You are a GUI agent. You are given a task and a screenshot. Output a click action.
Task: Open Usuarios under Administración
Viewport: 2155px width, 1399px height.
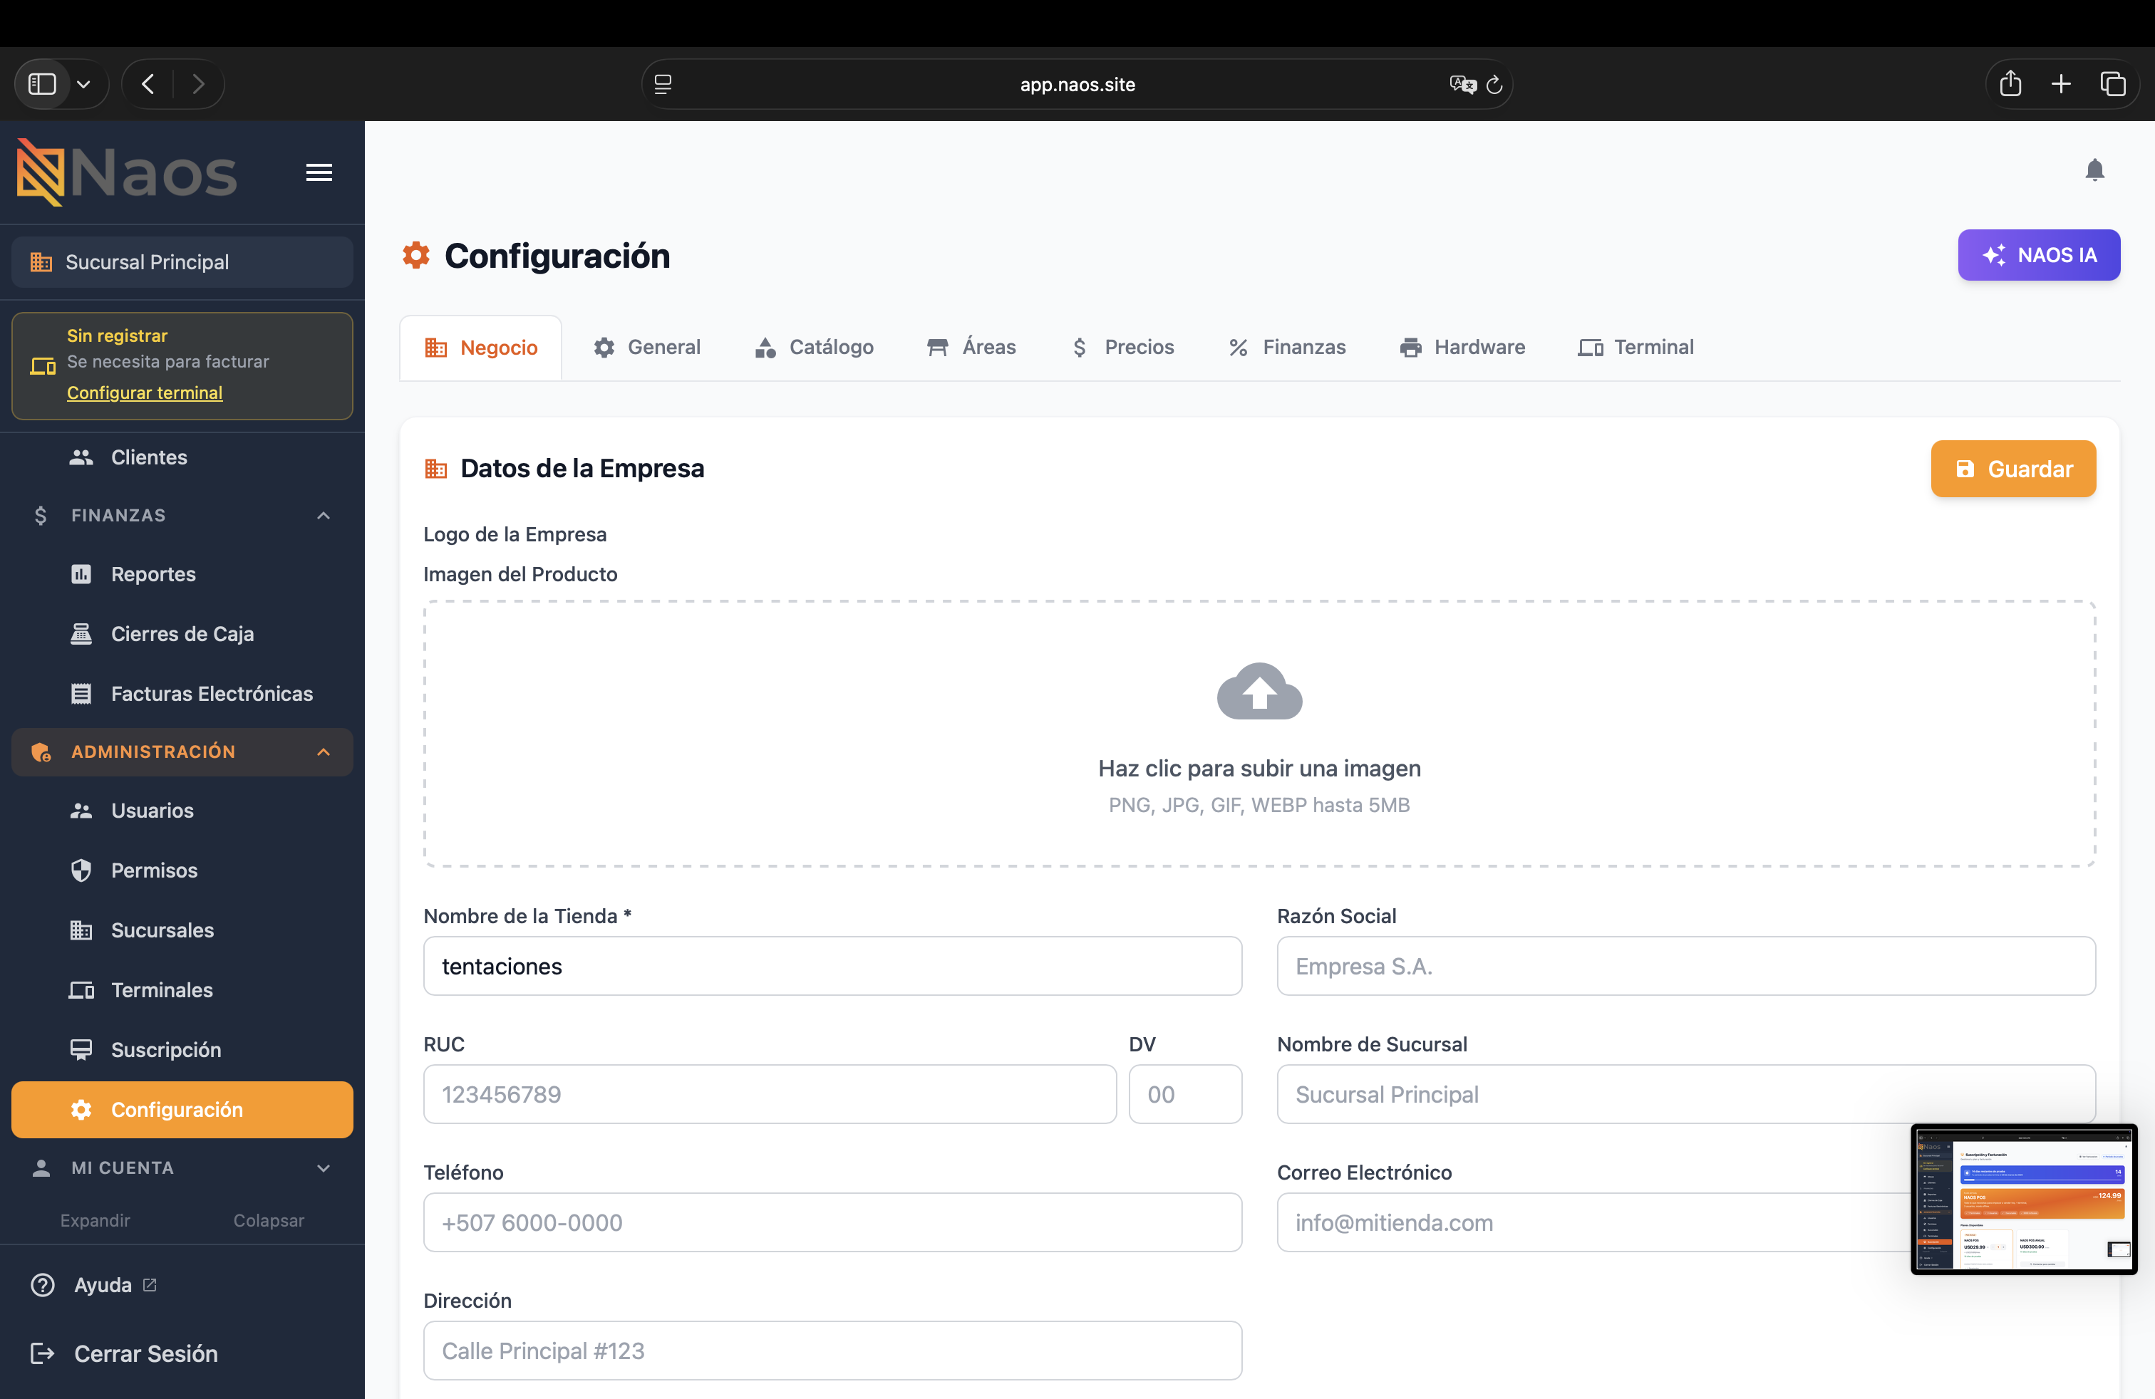coord(182,810)
